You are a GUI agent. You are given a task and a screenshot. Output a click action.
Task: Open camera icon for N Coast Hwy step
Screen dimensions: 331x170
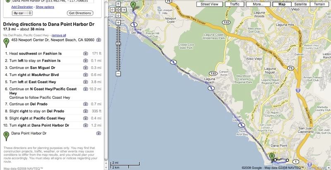coord(86,89)
